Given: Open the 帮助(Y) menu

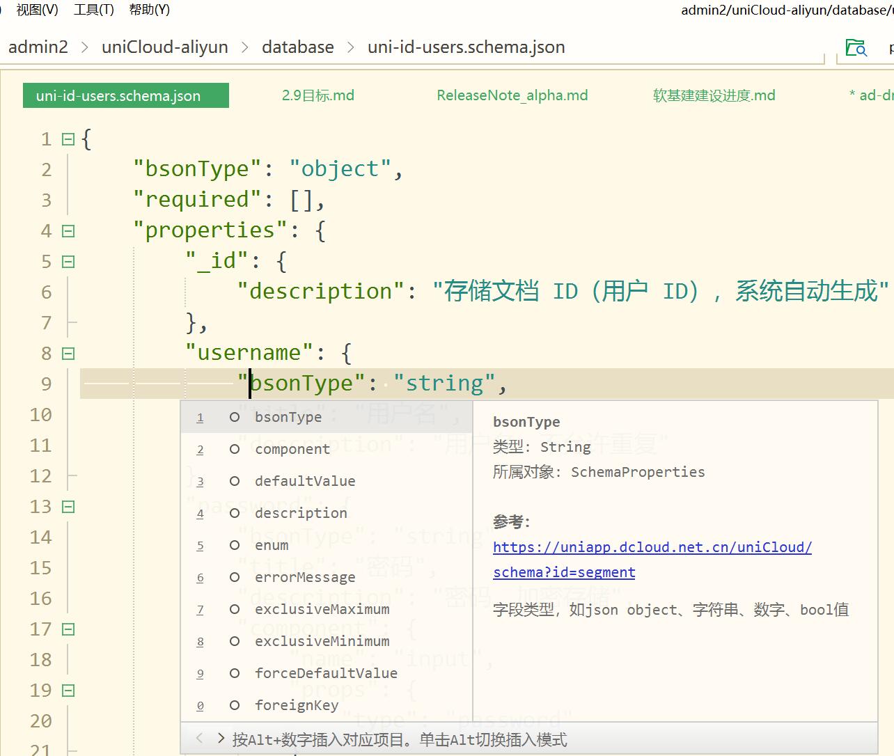Looking at the screenshot, I should [x=149, y=10].
